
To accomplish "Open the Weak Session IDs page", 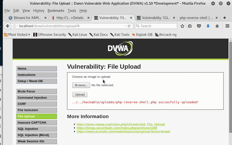I will point(37,141).
